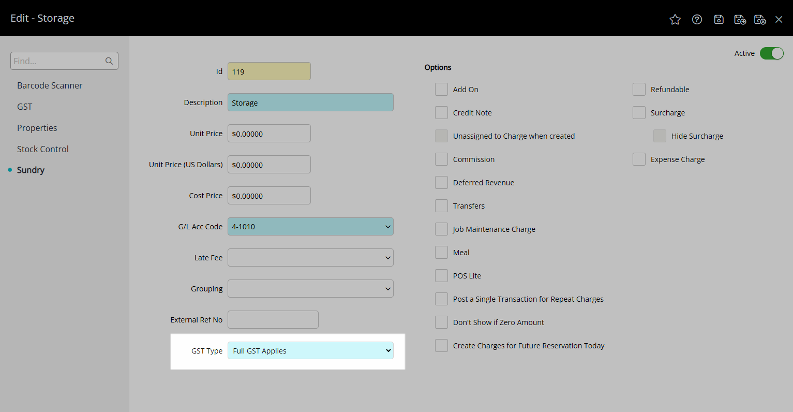Tick the POS Lite checkbox
Viewport: 793px width, 412px height.
(x=441, y=276)
